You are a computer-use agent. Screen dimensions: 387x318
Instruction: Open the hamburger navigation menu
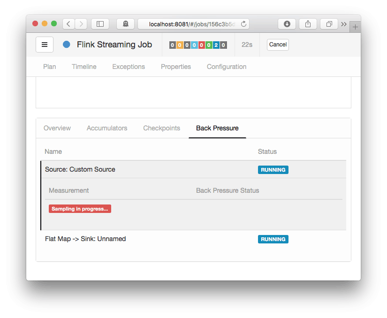pyautogui.click(x=45, y=45)
